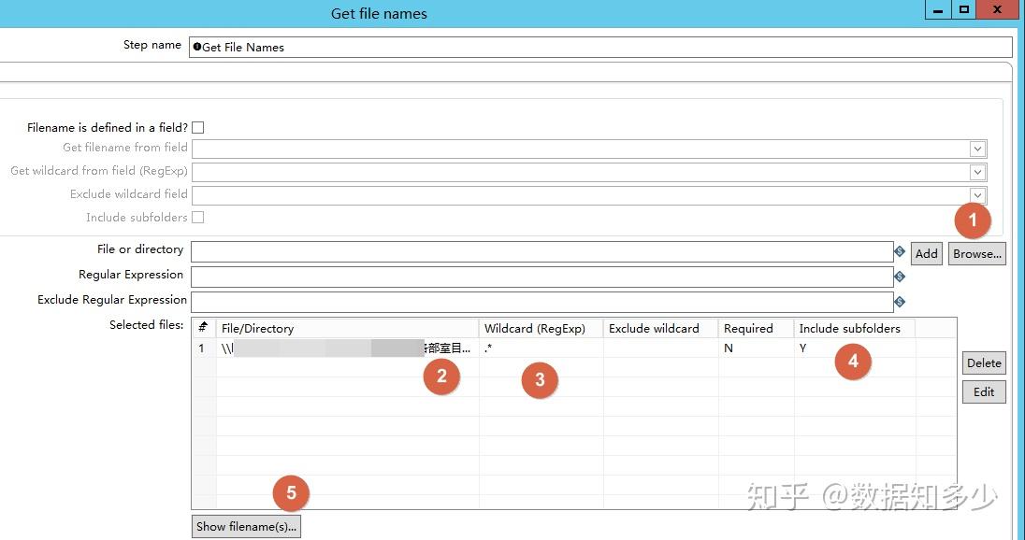Click the Browse button
This screenshot has height=540, width=1025.
click(x=976, y=252)
